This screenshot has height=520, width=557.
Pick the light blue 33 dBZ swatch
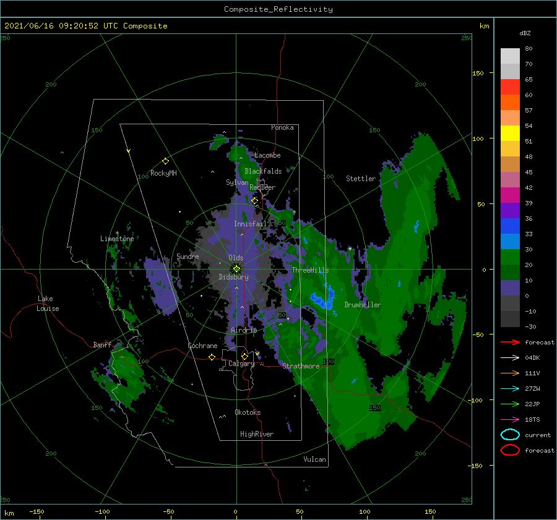[x=510, y=241]
